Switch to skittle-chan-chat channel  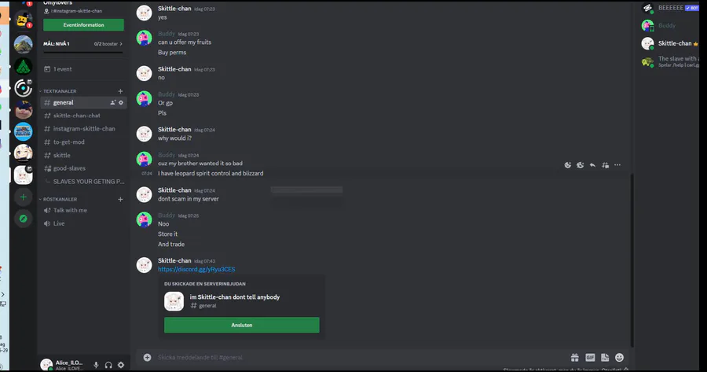pos(77,116)
